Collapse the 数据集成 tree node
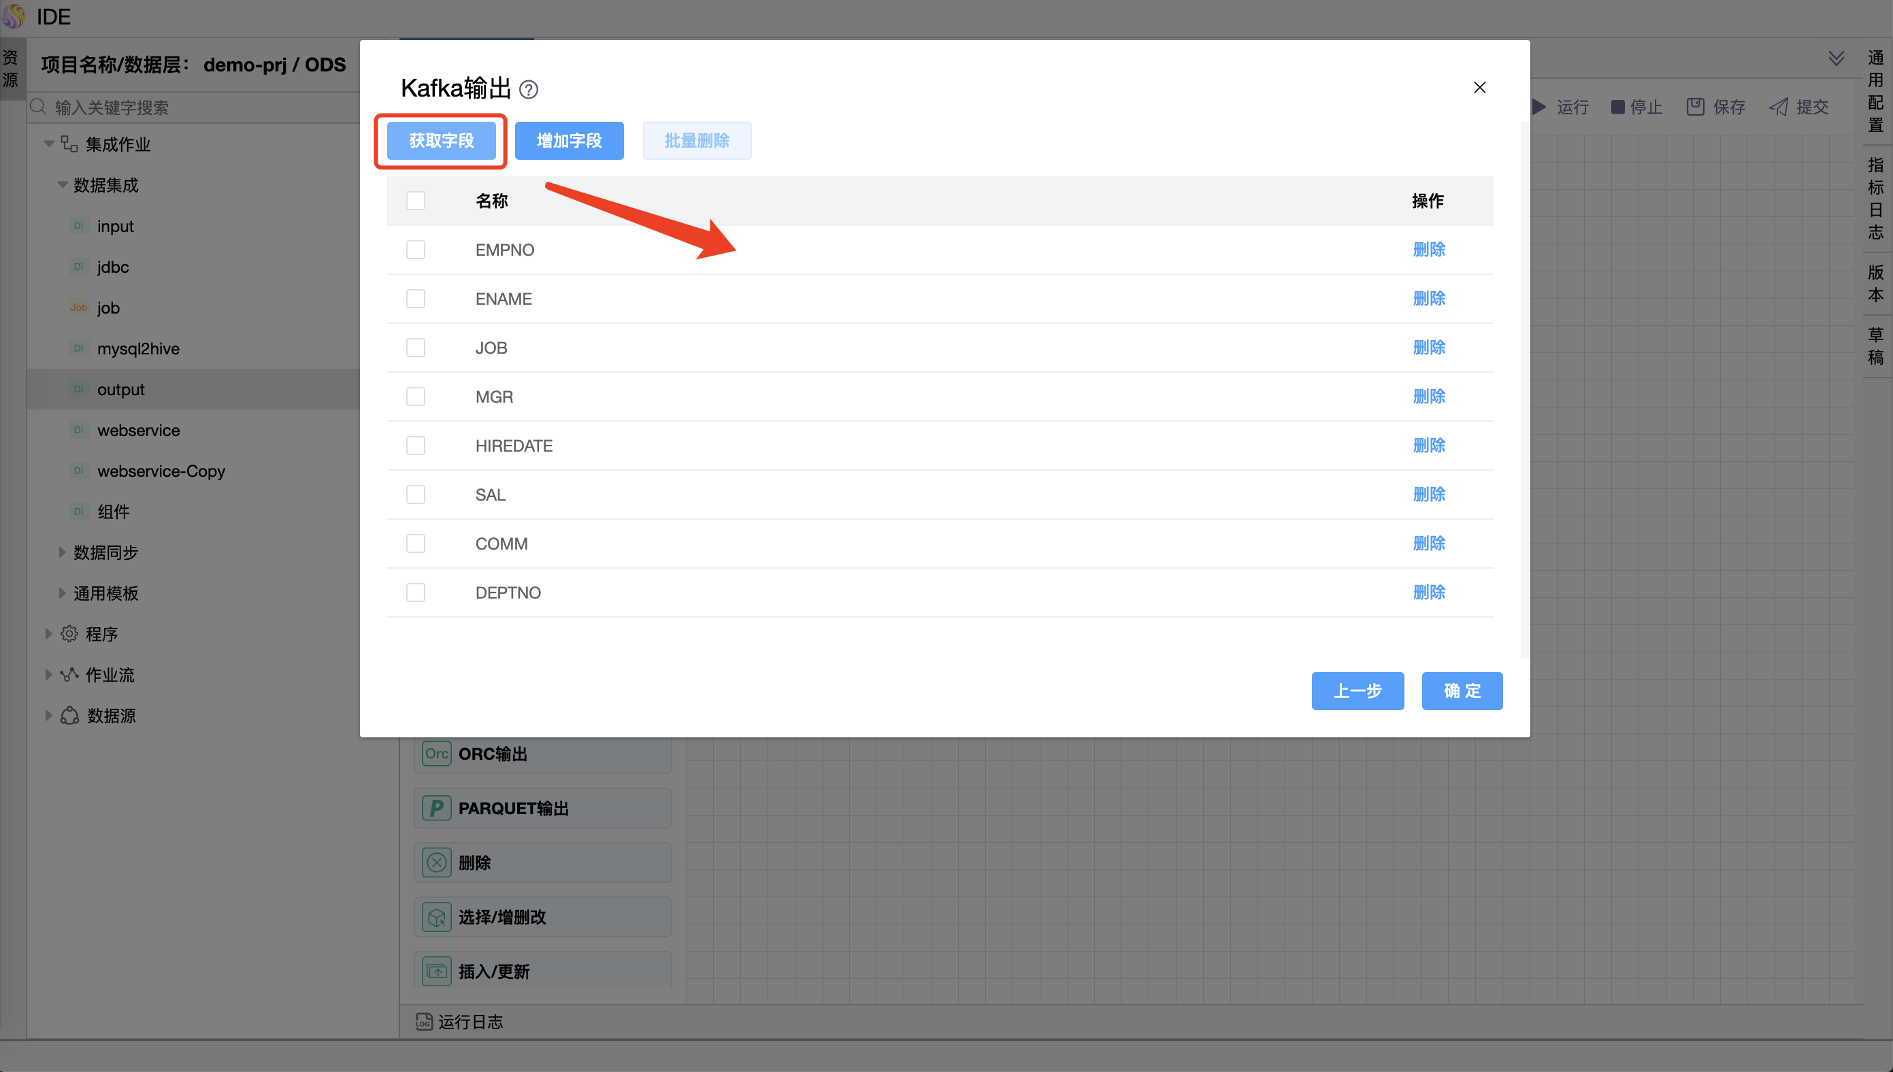The height and width of the screenshot is (1072, 1893). 62,186
